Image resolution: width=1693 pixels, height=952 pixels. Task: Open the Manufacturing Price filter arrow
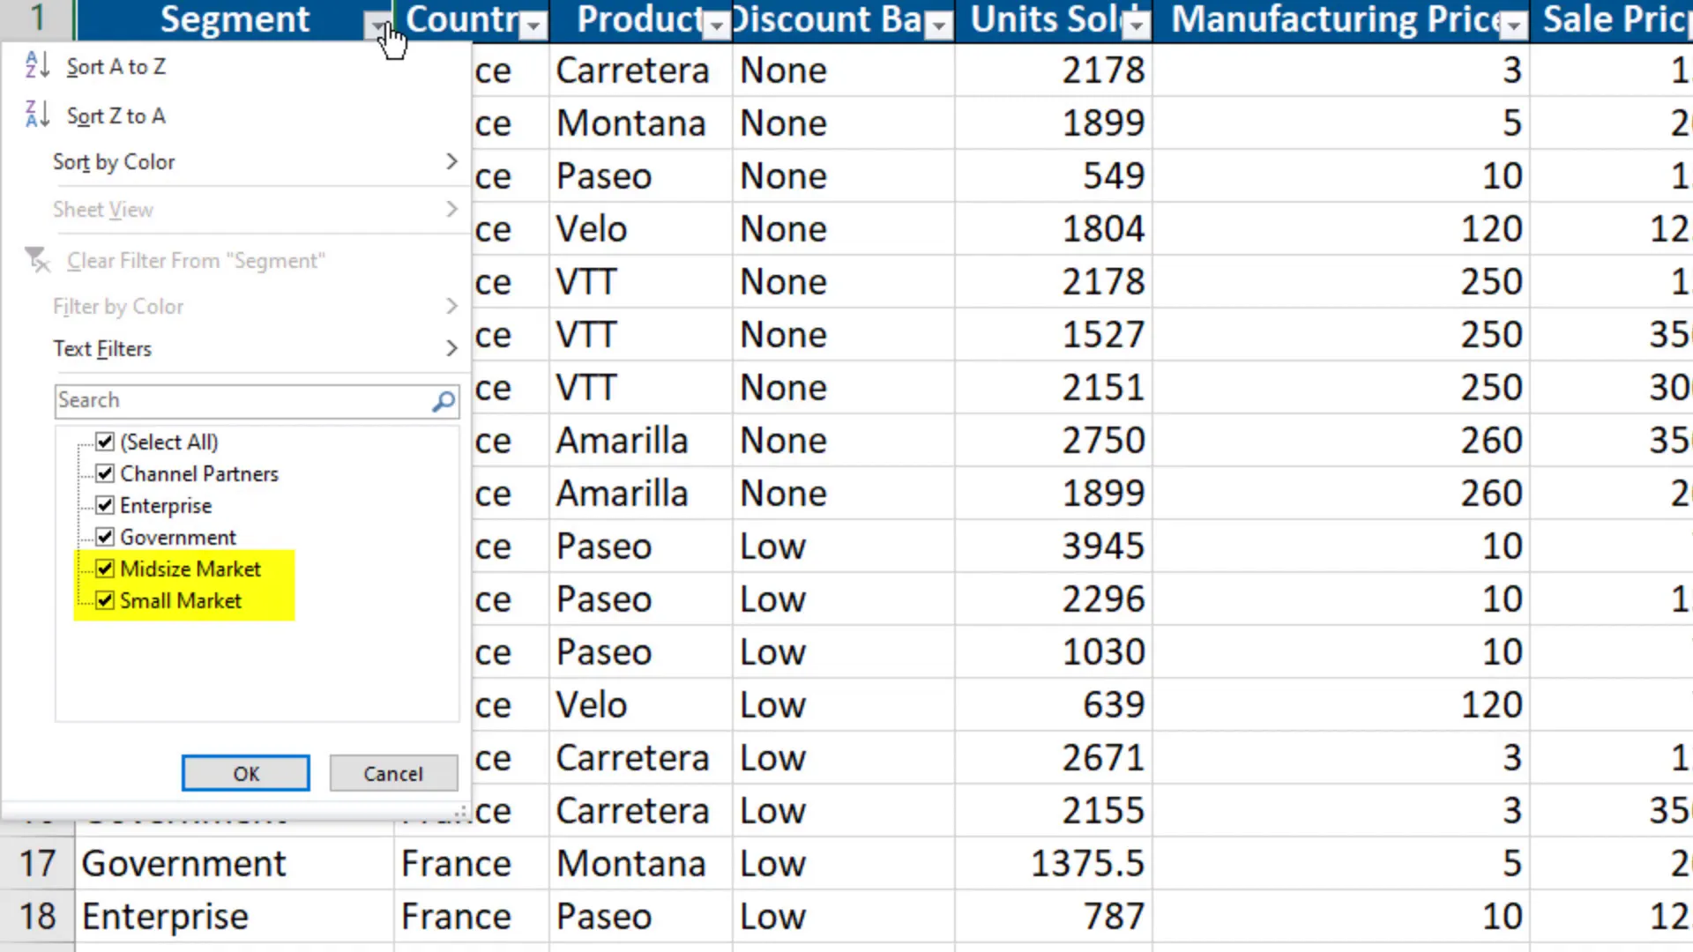(1514, 26)
